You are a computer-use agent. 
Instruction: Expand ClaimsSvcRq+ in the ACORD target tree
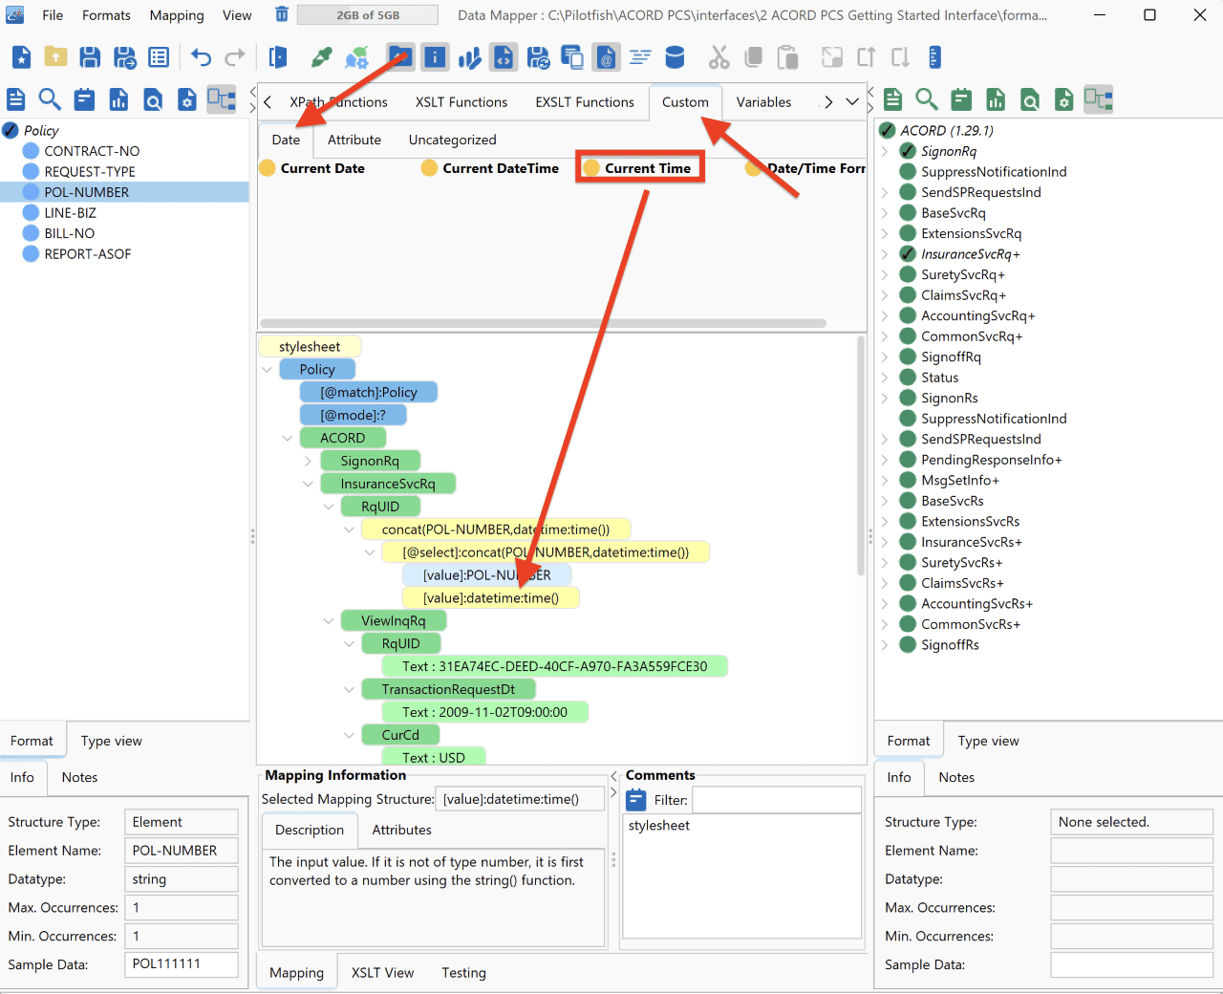885,295
